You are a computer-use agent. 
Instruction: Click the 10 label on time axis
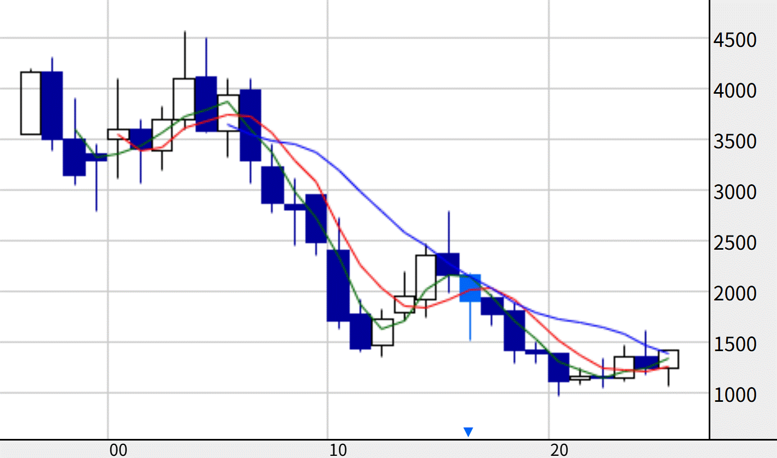339,450
